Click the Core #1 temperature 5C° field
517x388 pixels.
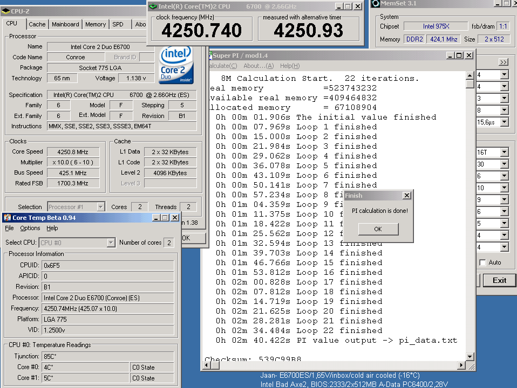point(86,378)
